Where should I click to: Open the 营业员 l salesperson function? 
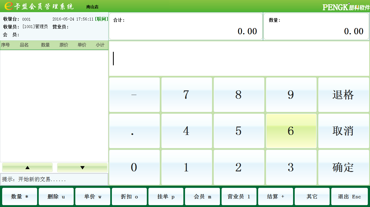[x=239, y=196]
